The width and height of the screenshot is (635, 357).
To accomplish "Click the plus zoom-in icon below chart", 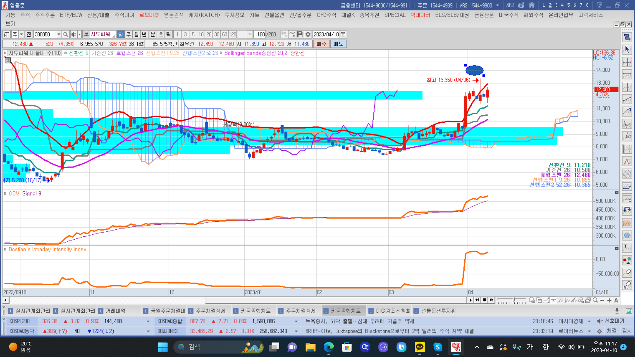I will 609,300.
